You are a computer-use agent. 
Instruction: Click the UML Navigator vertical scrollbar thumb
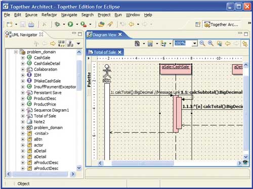point(79,75)
